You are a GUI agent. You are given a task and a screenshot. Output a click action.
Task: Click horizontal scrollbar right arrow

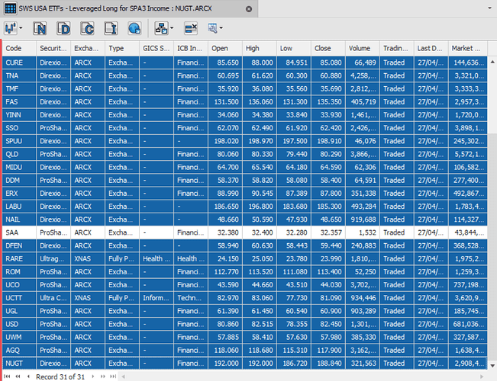482,376
